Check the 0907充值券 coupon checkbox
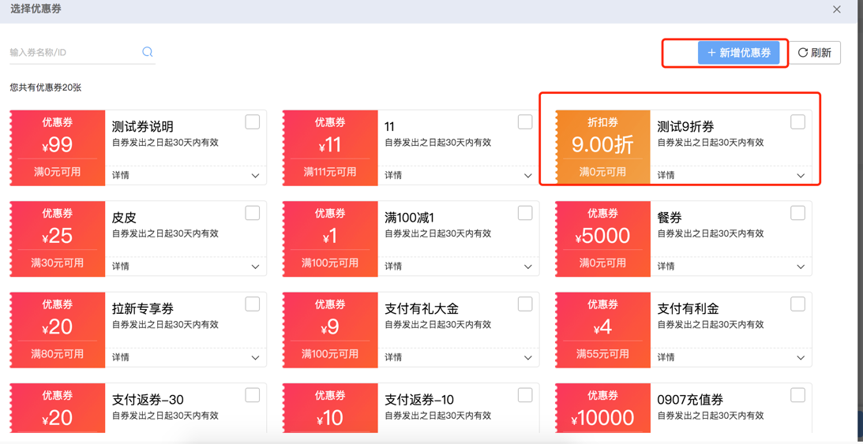Viewport: 863px width, 444px height. 797,395
